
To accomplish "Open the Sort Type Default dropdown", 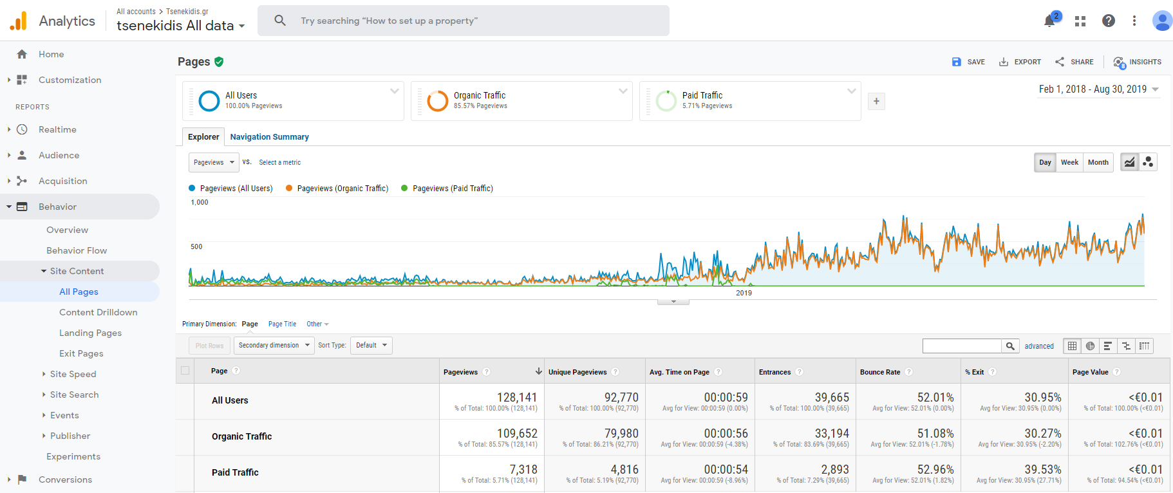I will click(371, 345).
